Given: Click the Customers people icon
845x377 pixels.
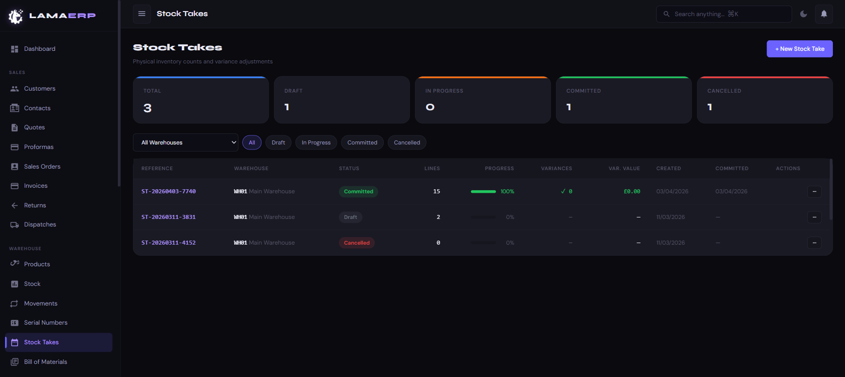Looking at the screenshot, I should pyautogui.click(x=15, y=89).
